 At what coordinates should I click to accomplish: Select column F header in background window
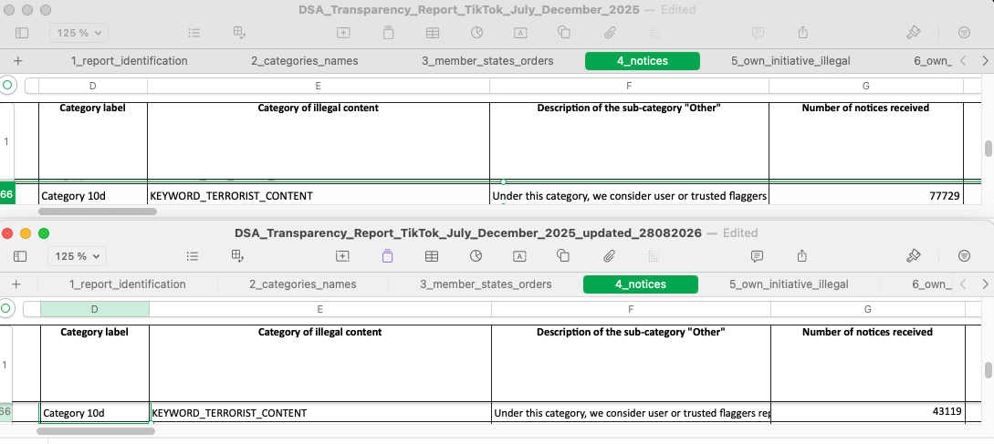629,86
